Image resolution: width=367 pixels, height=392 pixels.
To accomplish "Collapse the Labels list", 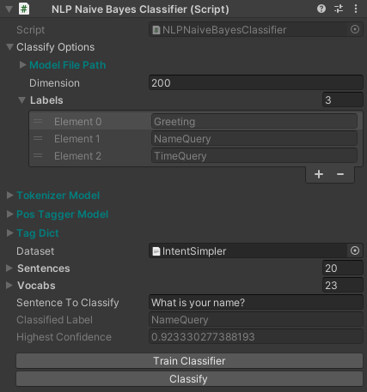I will tap(22, 100).
